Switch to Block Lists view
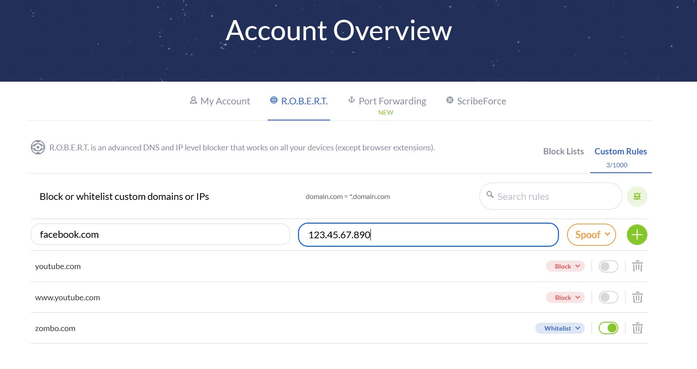 (563, 152)
